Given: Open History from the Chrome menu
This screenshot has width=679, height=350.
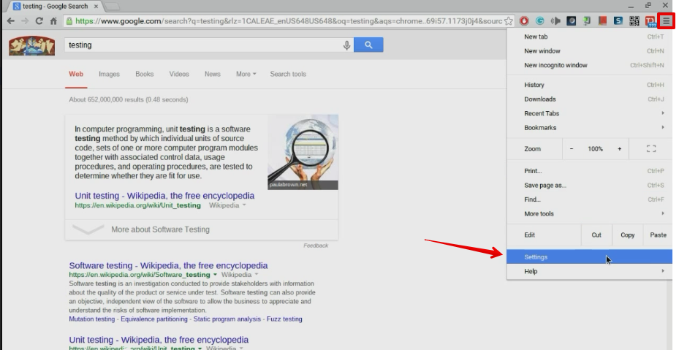Looking at the screenshot, I should 589,85.
